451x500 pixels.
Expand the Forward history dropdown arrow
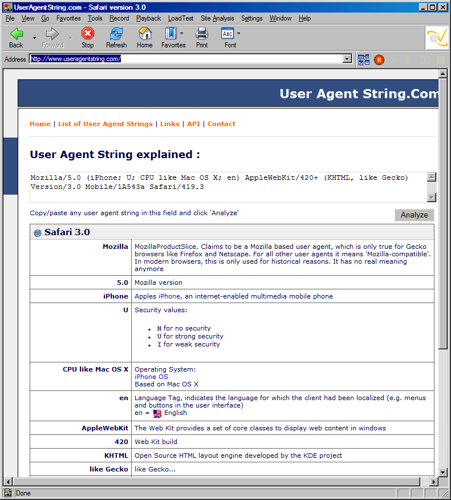tap(71, 38)
